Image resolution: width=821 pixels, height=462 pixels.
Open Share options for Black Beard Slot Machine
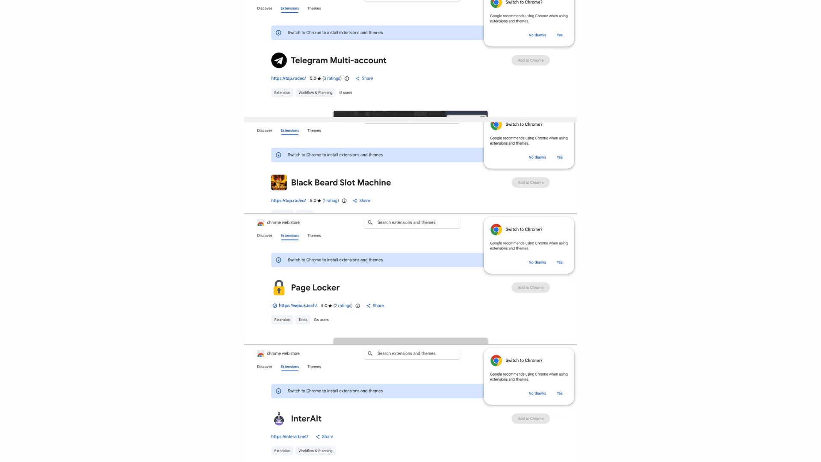[361, 201]
